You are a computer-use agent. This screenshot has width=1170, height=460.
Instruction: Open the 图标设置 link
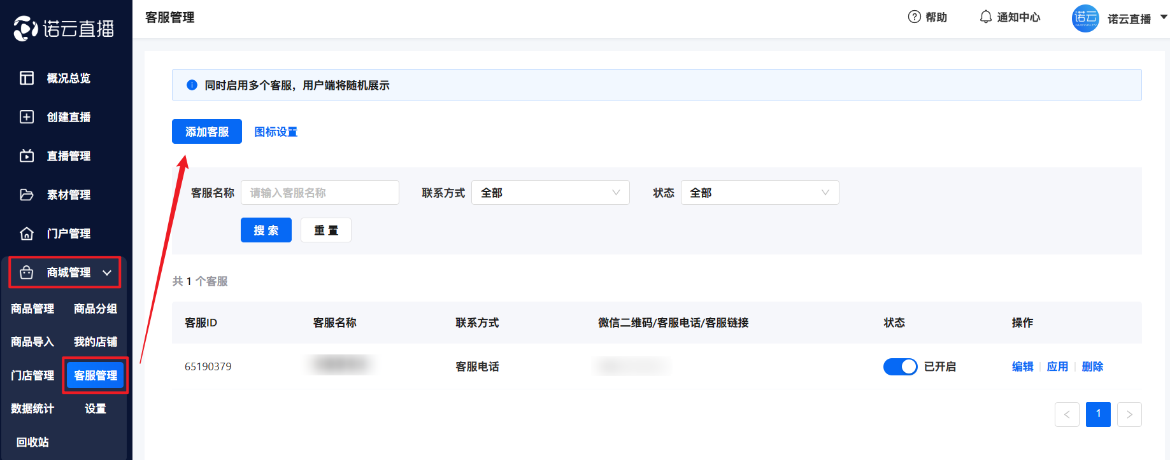(276, 132)
